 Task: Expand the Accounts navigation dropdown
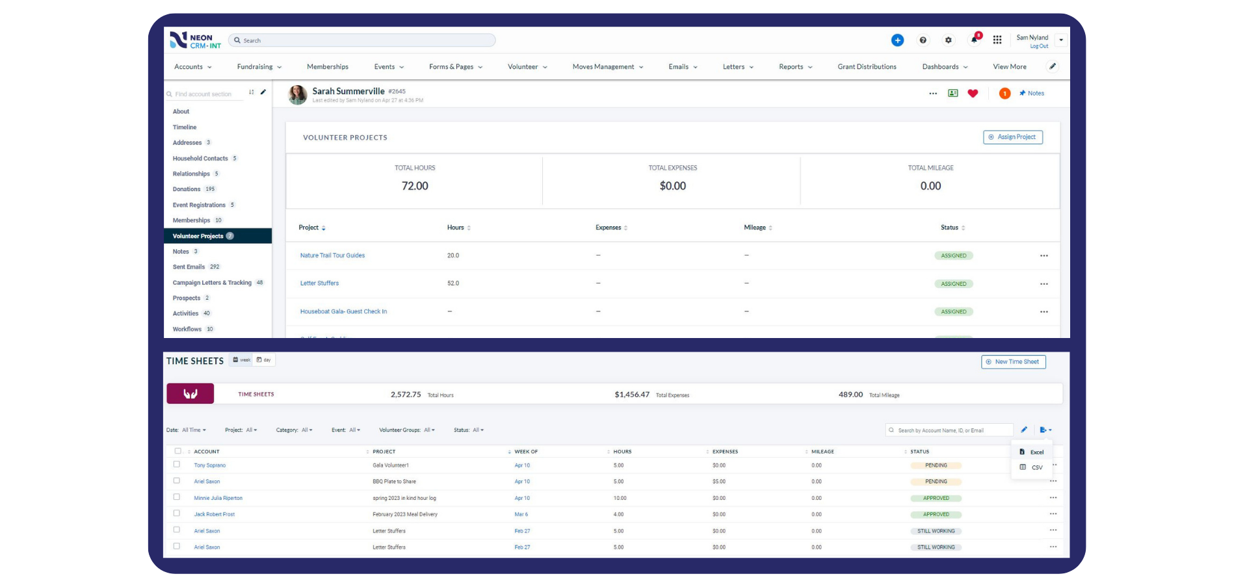(192, 66)
